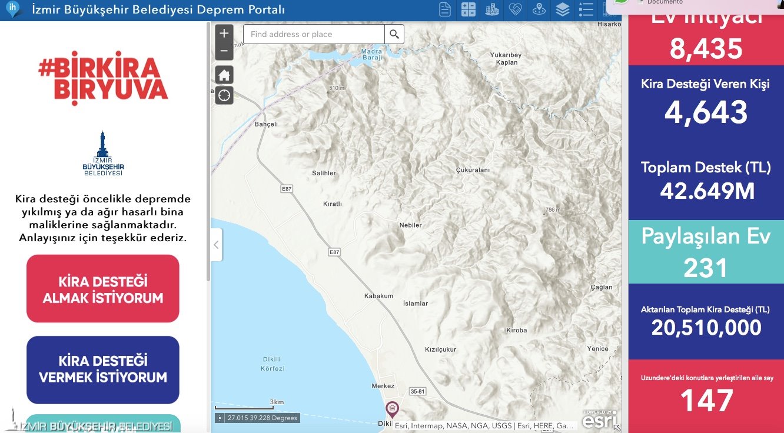Expand overview map arrow at corner
This screenshot has height=433, width=784.
pos(616,428)
